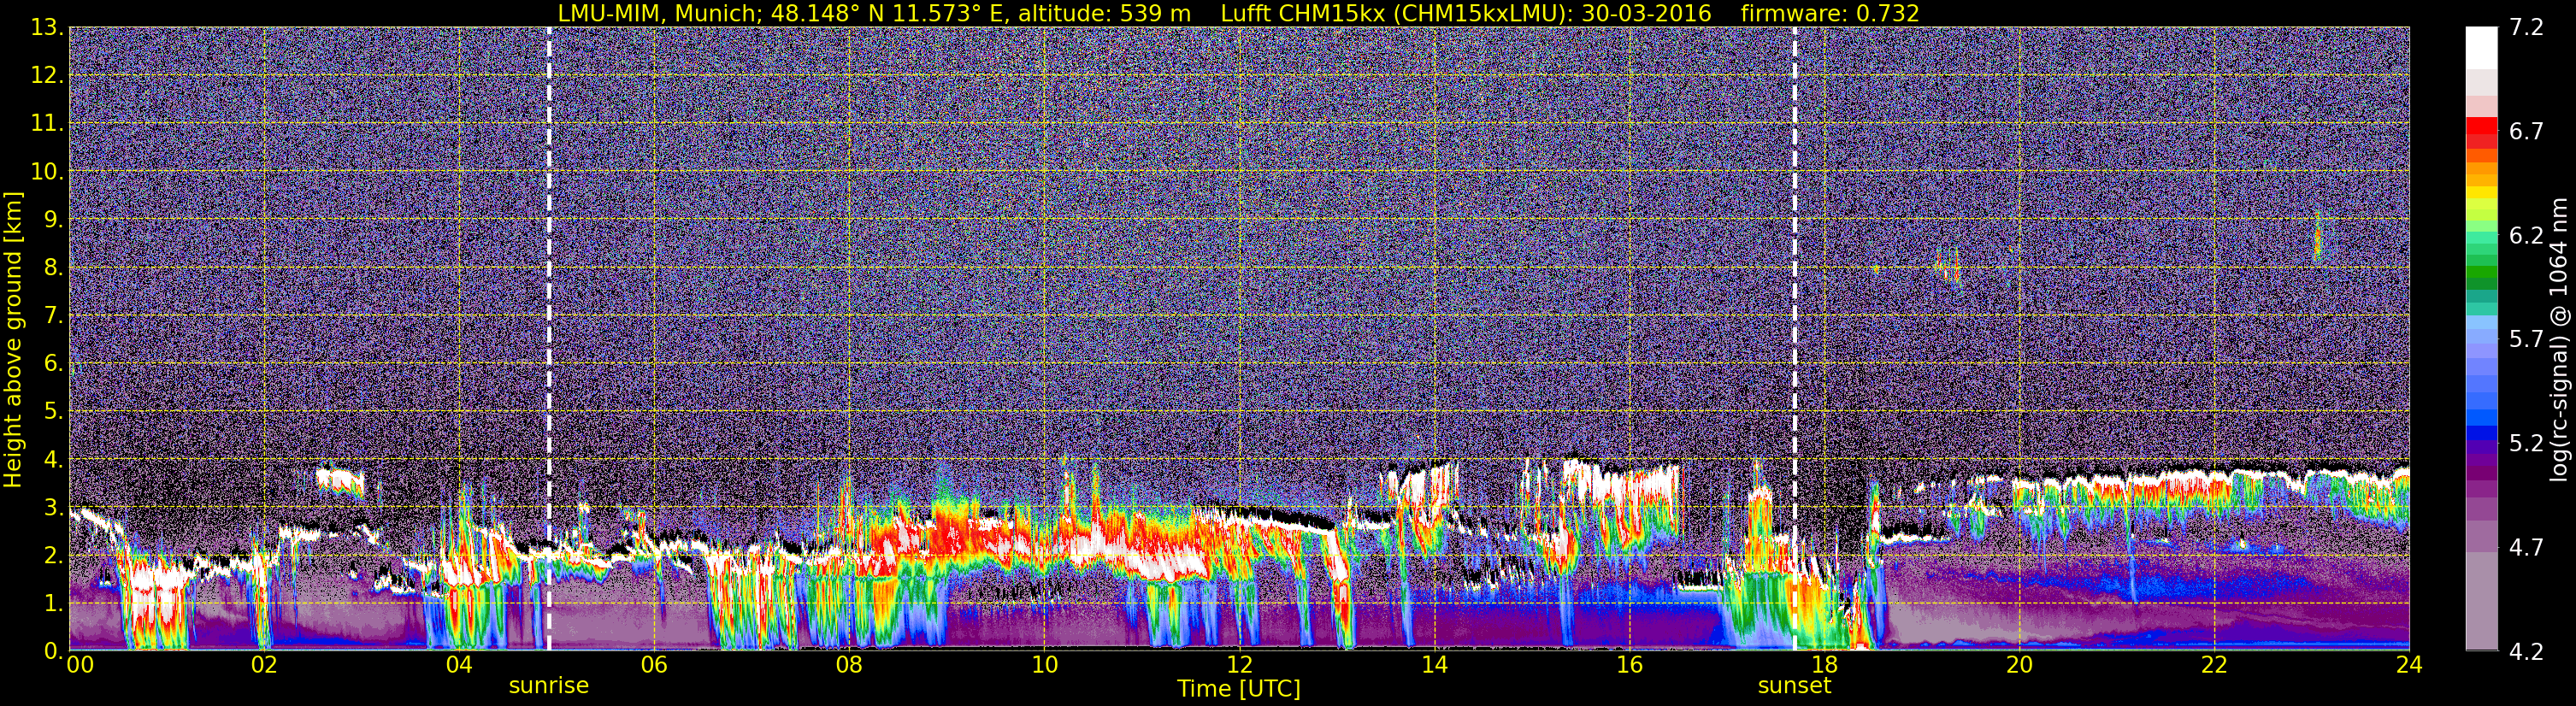Click the 'Height above ground [km]' label
2576x706 pixels.
pyautogui.click(x=13, y=339)
